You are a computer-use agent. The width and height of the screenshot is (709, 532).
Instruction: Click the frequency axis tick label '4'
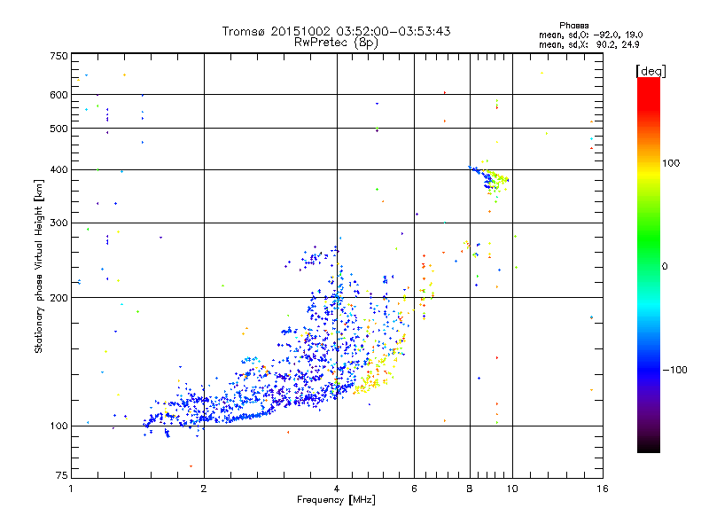(x=337, y=489)
